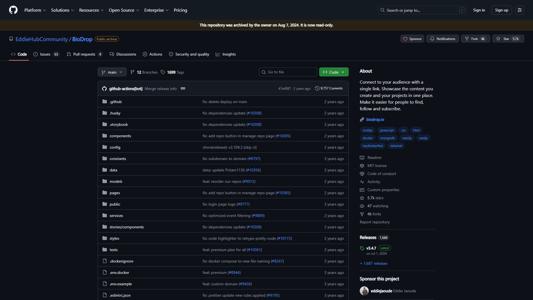Select the biodrop.io link icon

362,119
